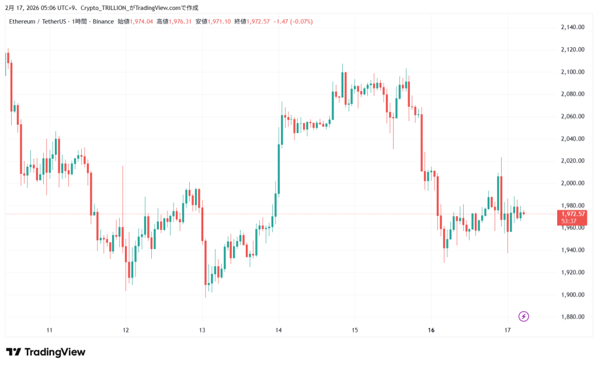Click the 終値 close value 1,972.57
This screenshot has width=598, height=367.
pyautogui.click(x=258, y=22)
